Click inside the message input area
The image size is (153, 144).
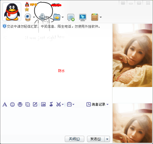click(x=56, y=121)
